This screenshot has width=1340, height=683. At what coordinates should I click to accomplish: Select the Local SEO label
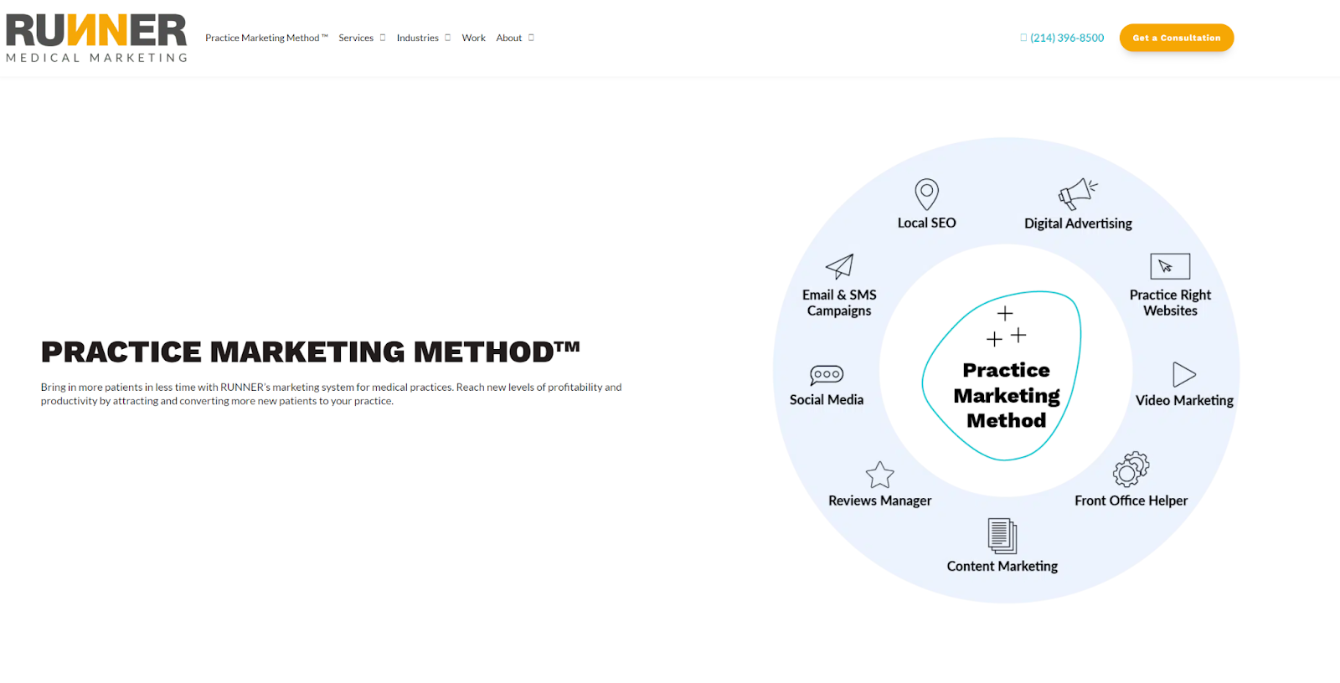click(x=926, y=223)
